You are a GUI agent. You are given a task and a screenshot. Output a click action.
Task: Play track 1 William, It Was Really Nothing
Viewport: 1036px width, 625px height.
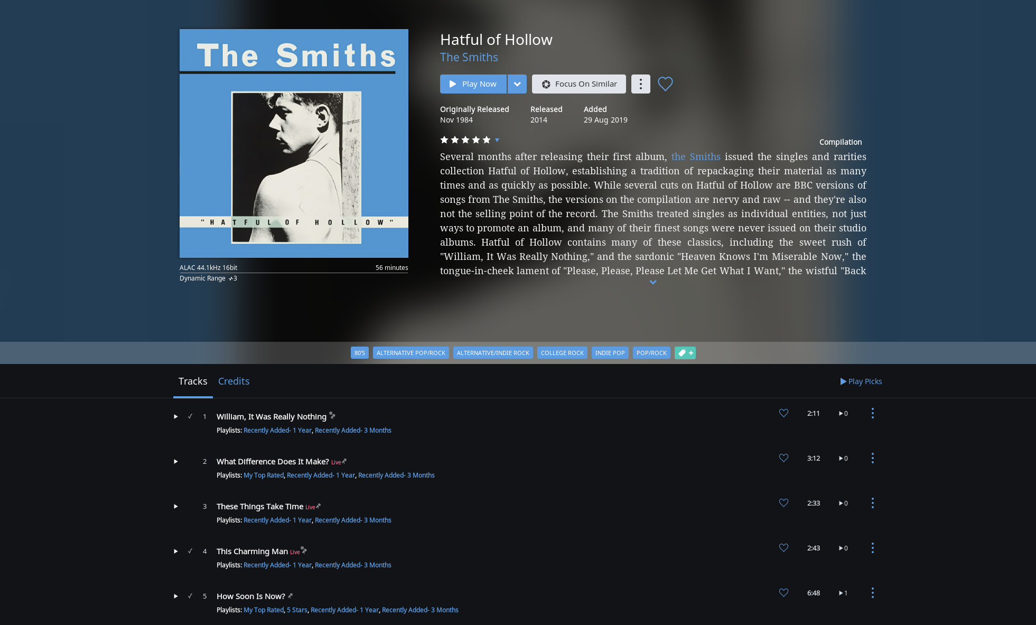[x=176, y=417]
